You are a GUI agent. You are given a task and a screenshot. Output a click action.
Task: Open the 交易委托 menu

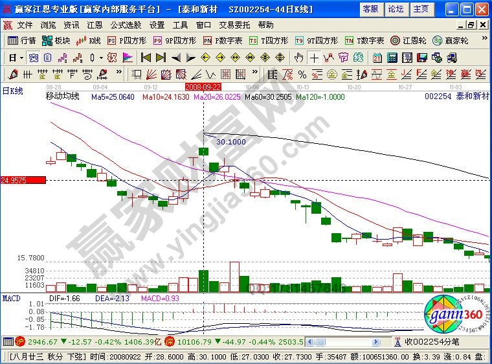tap(234, 25)
